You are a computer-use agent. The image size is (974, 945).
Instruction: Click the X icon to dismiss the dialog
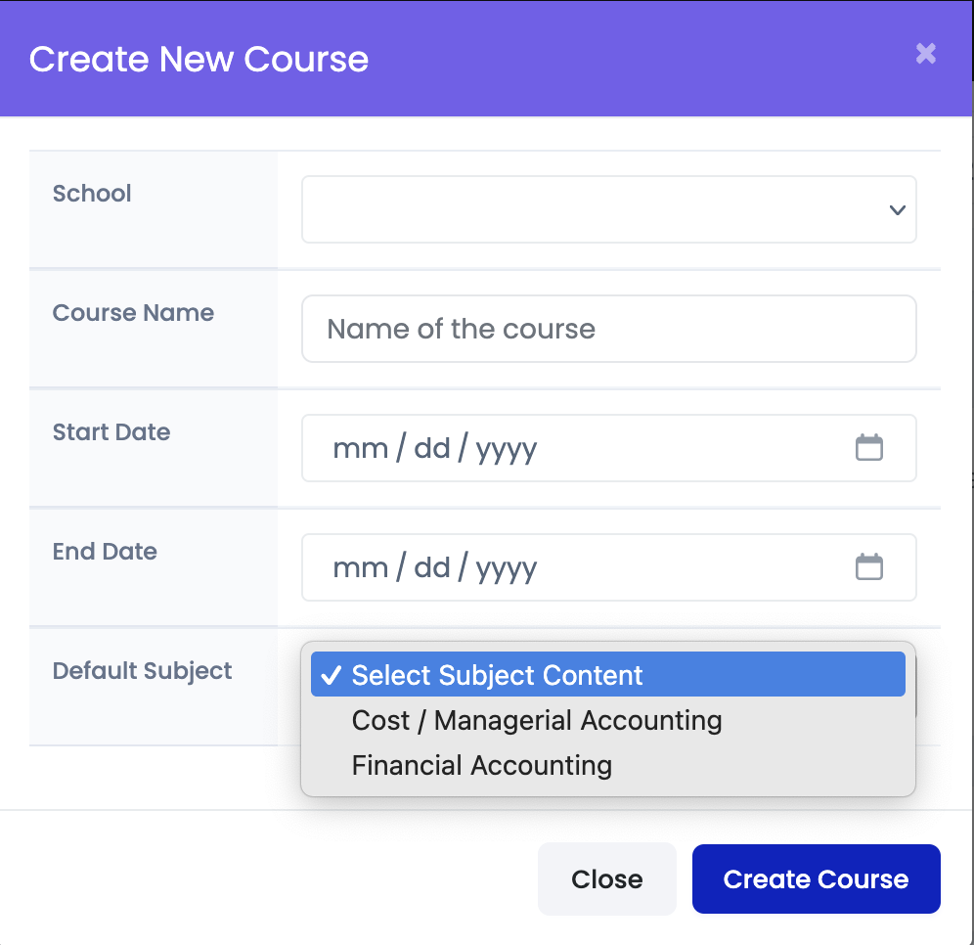[x=925, y=54]
